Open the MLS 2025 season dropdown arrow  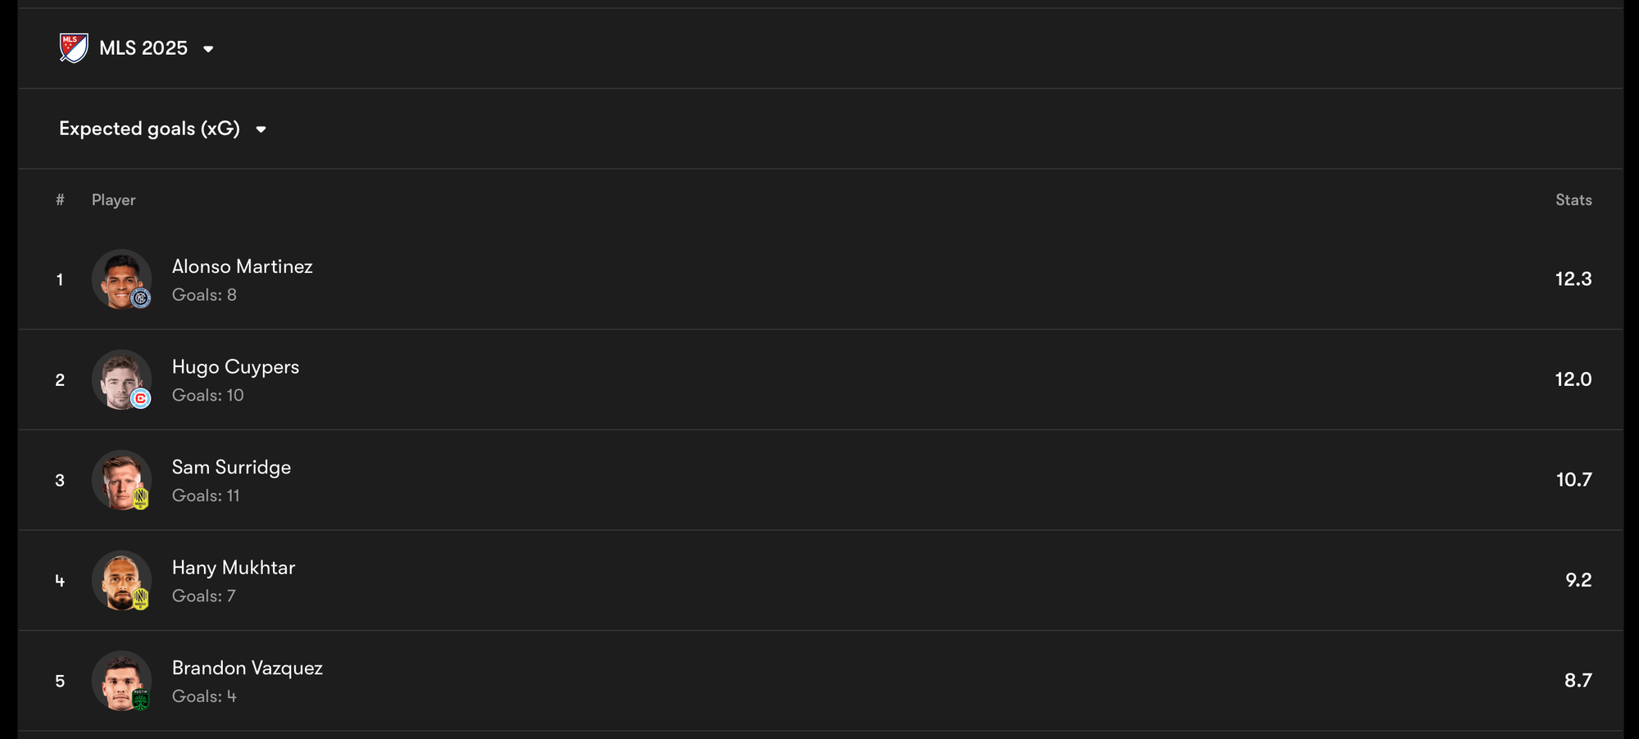pyautogui.click(x=208, y=49)
